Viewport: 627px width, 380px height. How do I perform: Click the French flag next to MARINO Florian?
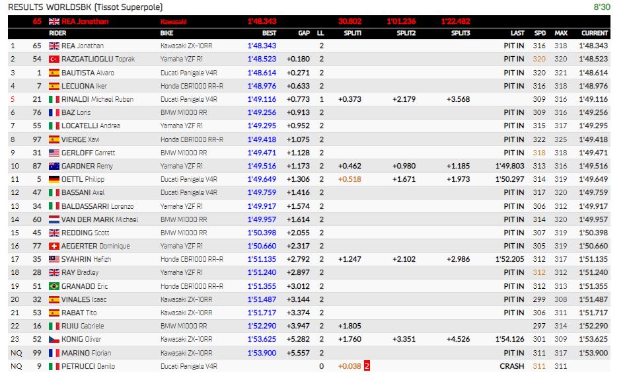coord(54,353)
